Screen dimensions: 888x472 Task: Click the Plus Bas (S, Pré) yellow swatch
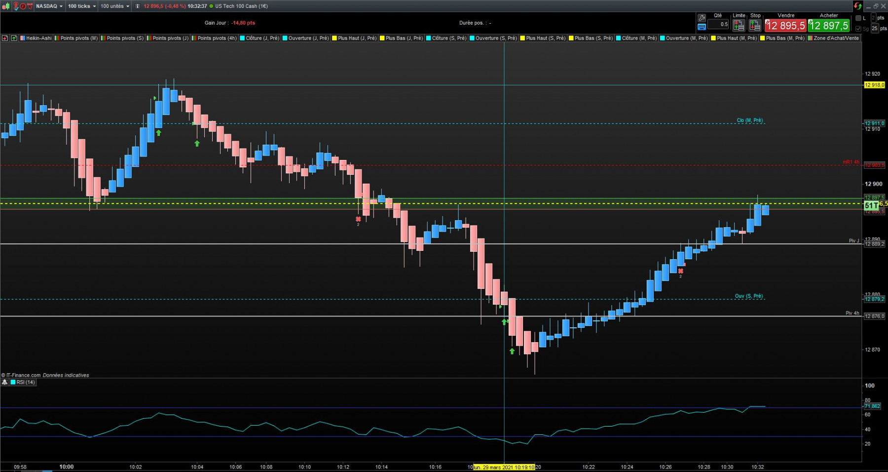[571, 38]
